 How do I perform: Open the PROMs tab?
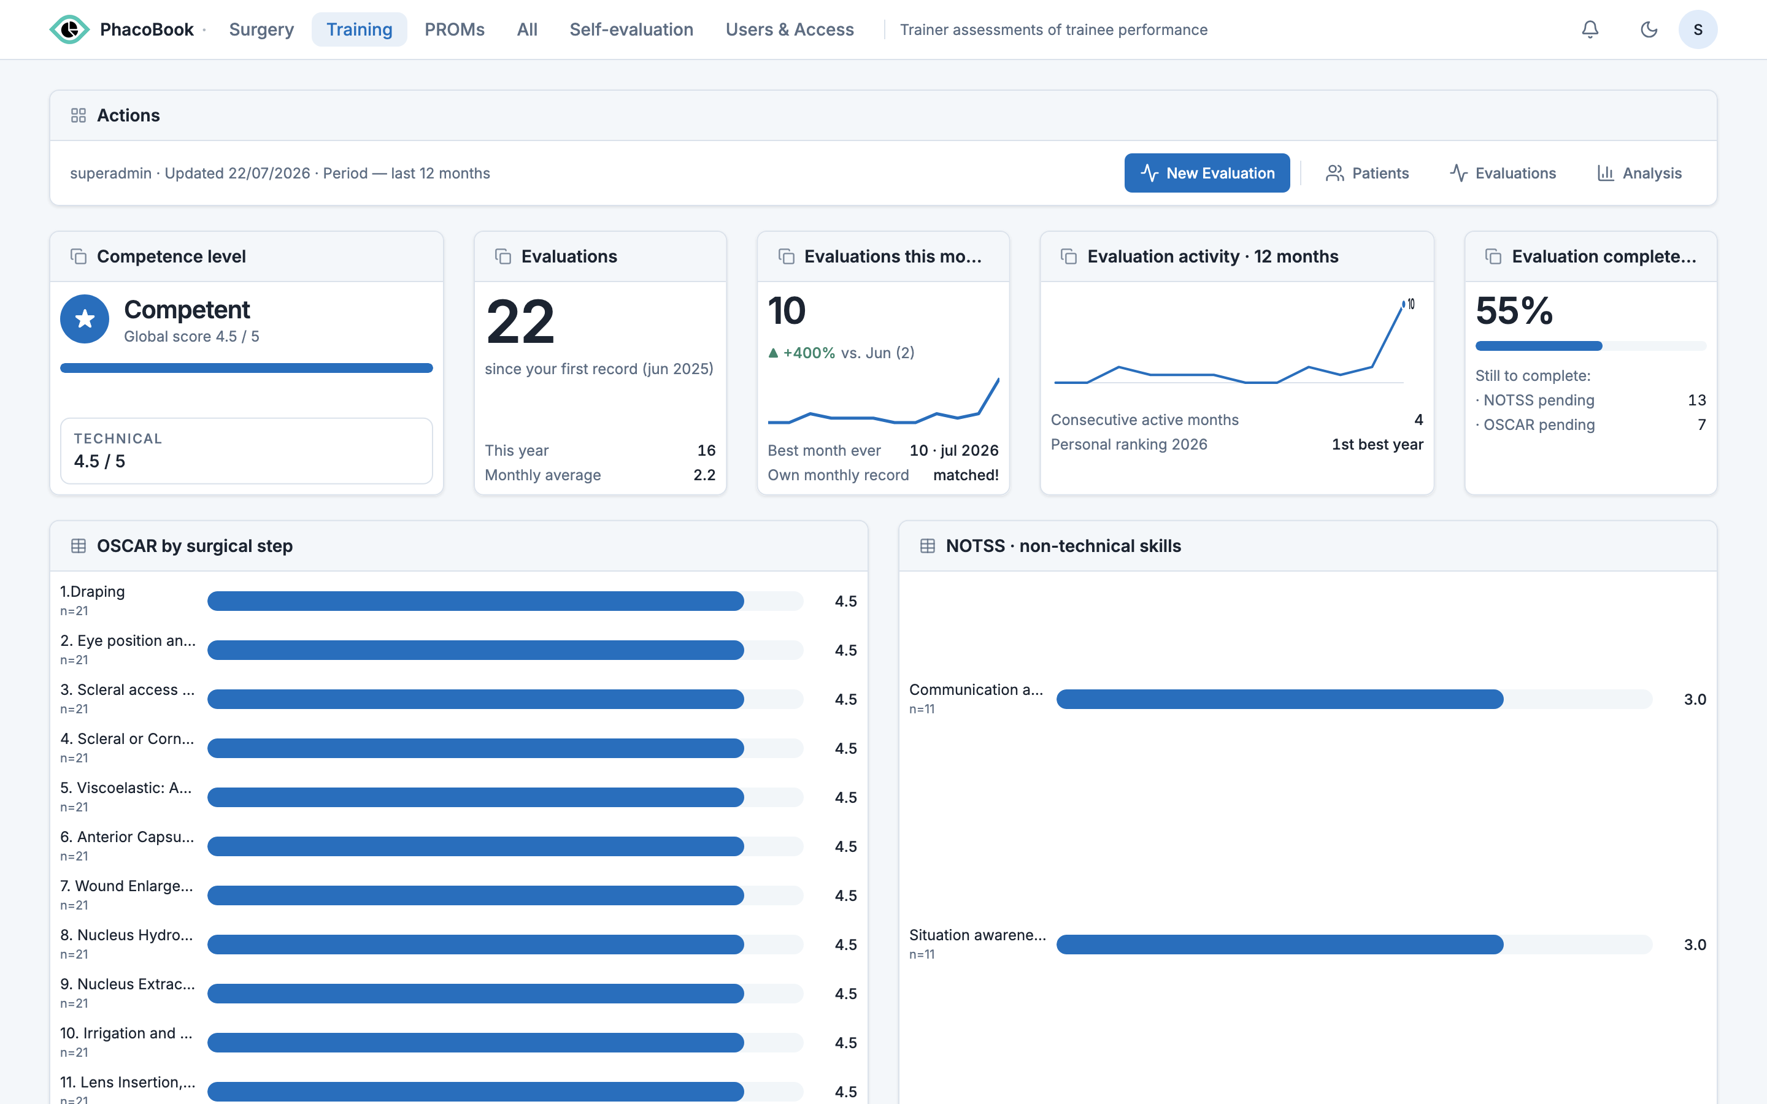pos(455,29)
